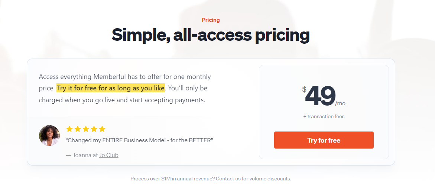Click the Try for free button

[324, 140]
